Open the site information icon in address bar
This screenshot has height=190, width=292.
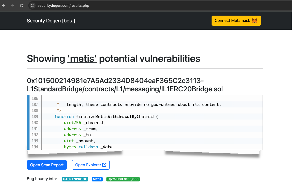click(33, 5)
